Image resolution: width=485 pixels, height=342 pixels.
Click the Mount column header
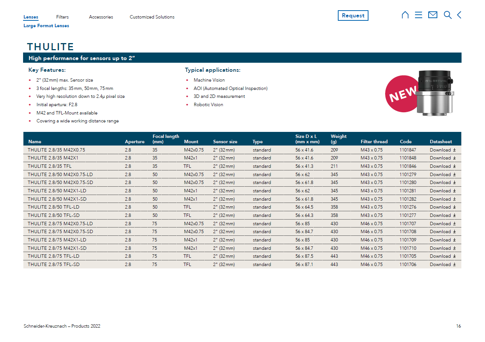coord(191,142)
